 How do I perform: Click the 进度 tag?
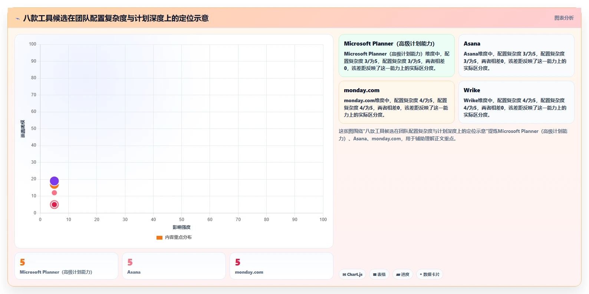[x=402, y=274]
